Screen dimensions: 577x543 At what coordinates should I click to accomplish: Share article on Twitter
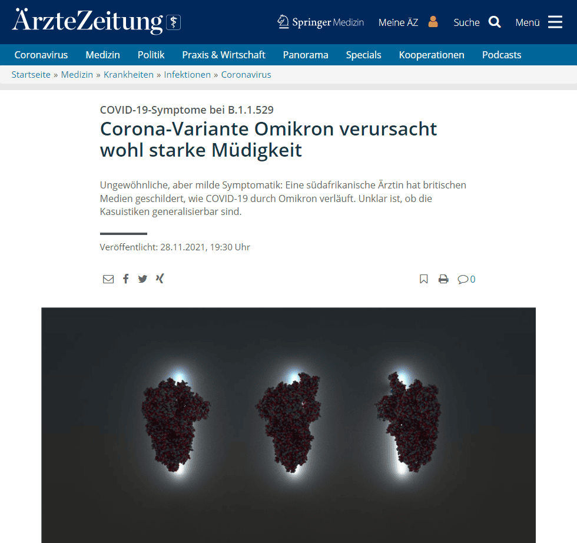(142, 279)
